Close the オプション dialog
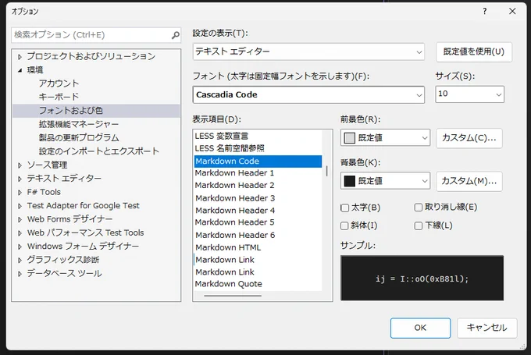The image size is (531, 355). [x=512, y=11]
